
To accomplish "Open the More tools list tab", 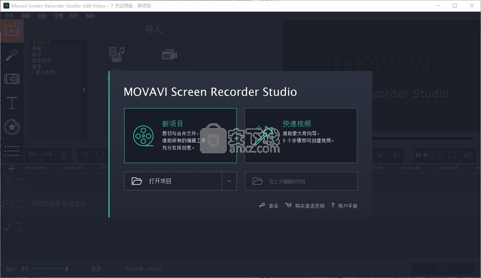I will pyautogui.click(x=12, y=151).
